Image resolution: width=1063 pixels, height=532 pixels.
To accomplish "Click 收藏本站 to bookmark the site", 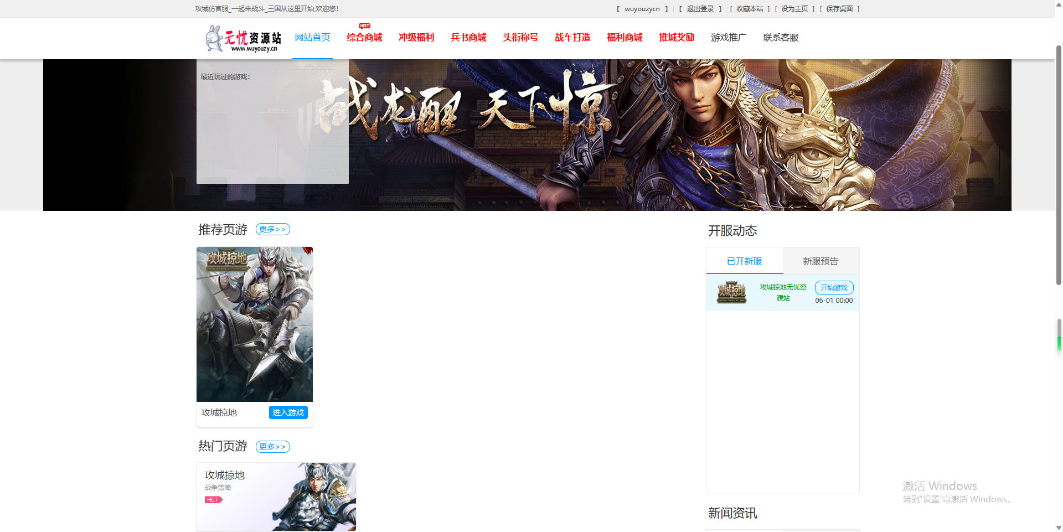I will pyautogui.click(x=750, y=9).
